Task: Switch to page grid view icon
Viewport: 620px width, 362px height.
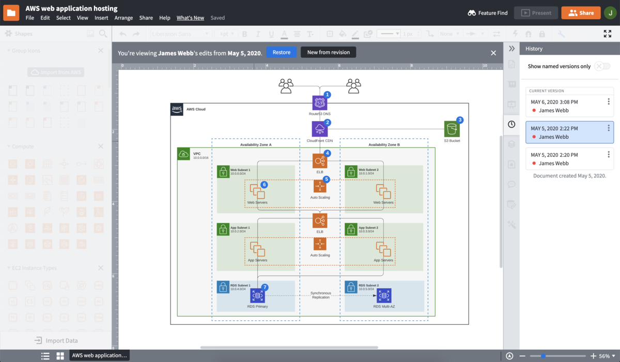Action: (x=60, y=356)
